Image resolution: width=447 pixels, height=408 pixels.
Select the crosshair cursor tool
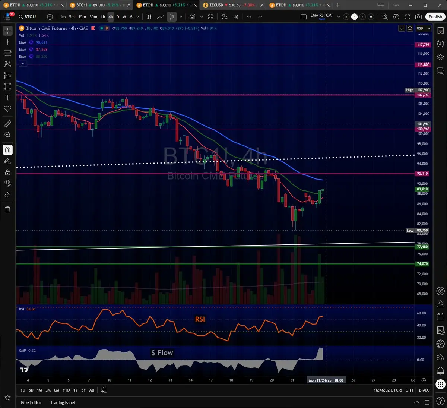[7, 31]
